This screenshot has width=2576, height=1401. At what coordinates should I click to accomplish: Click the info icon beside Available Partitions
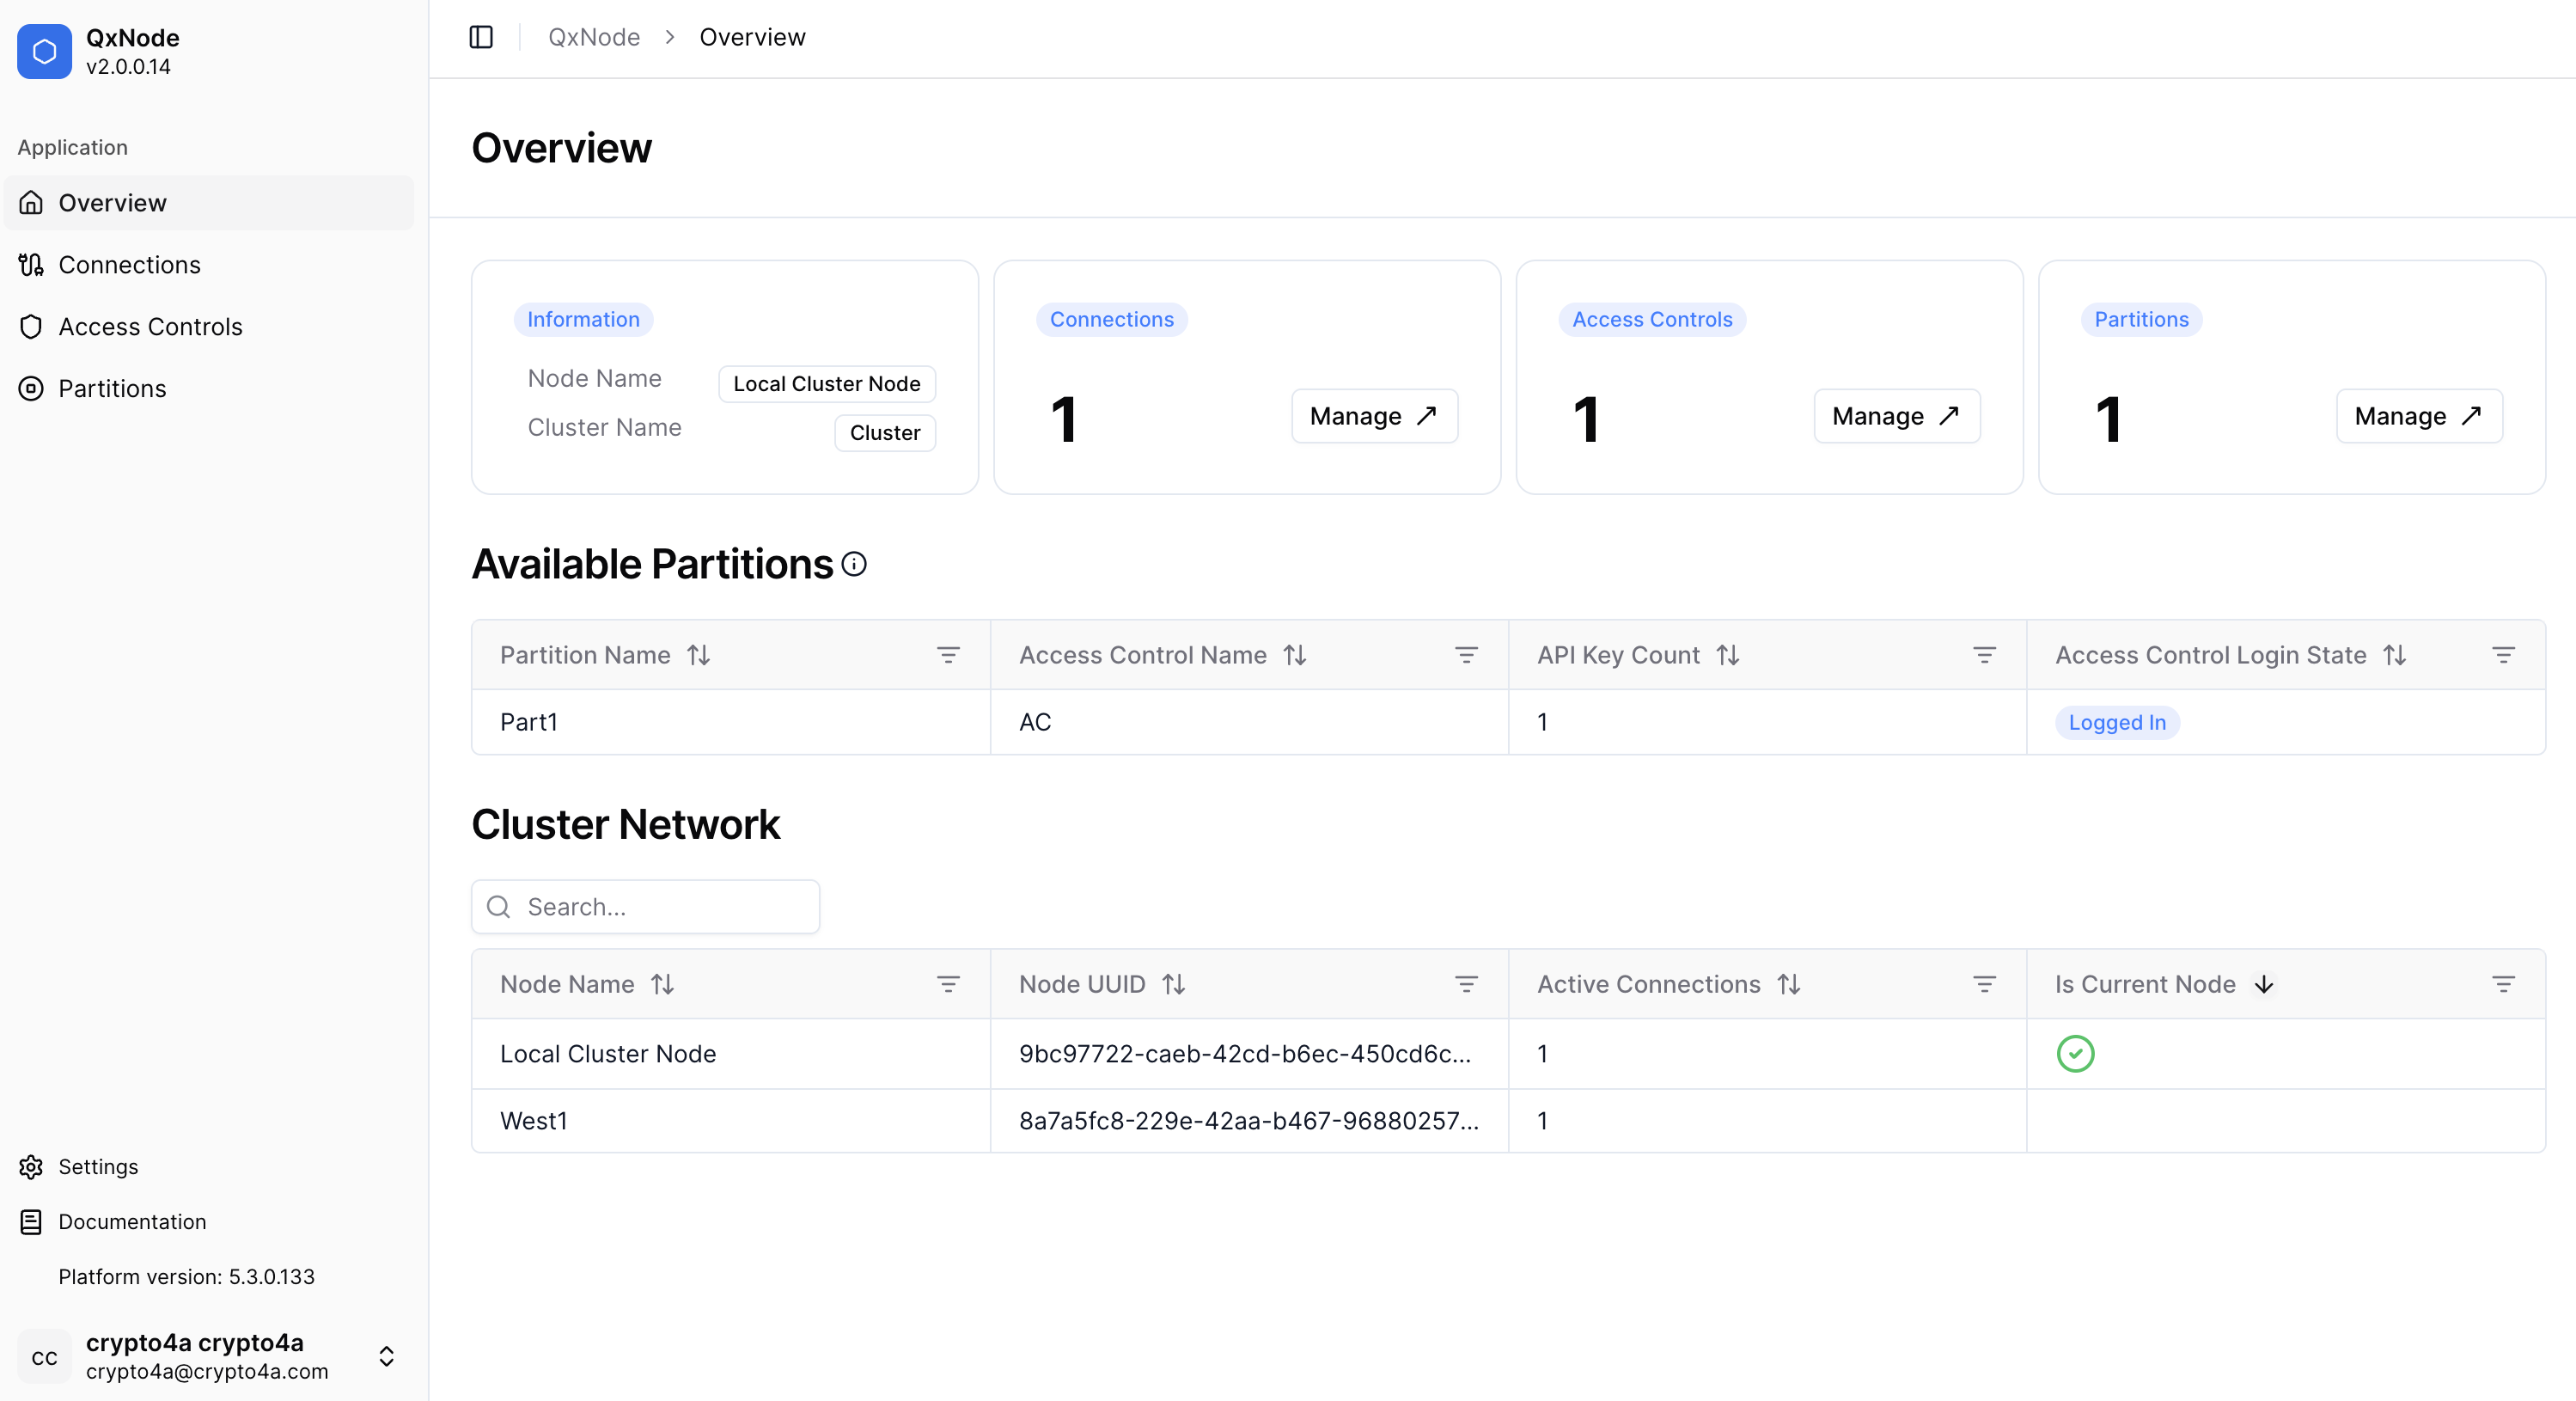tap(854, 564)
